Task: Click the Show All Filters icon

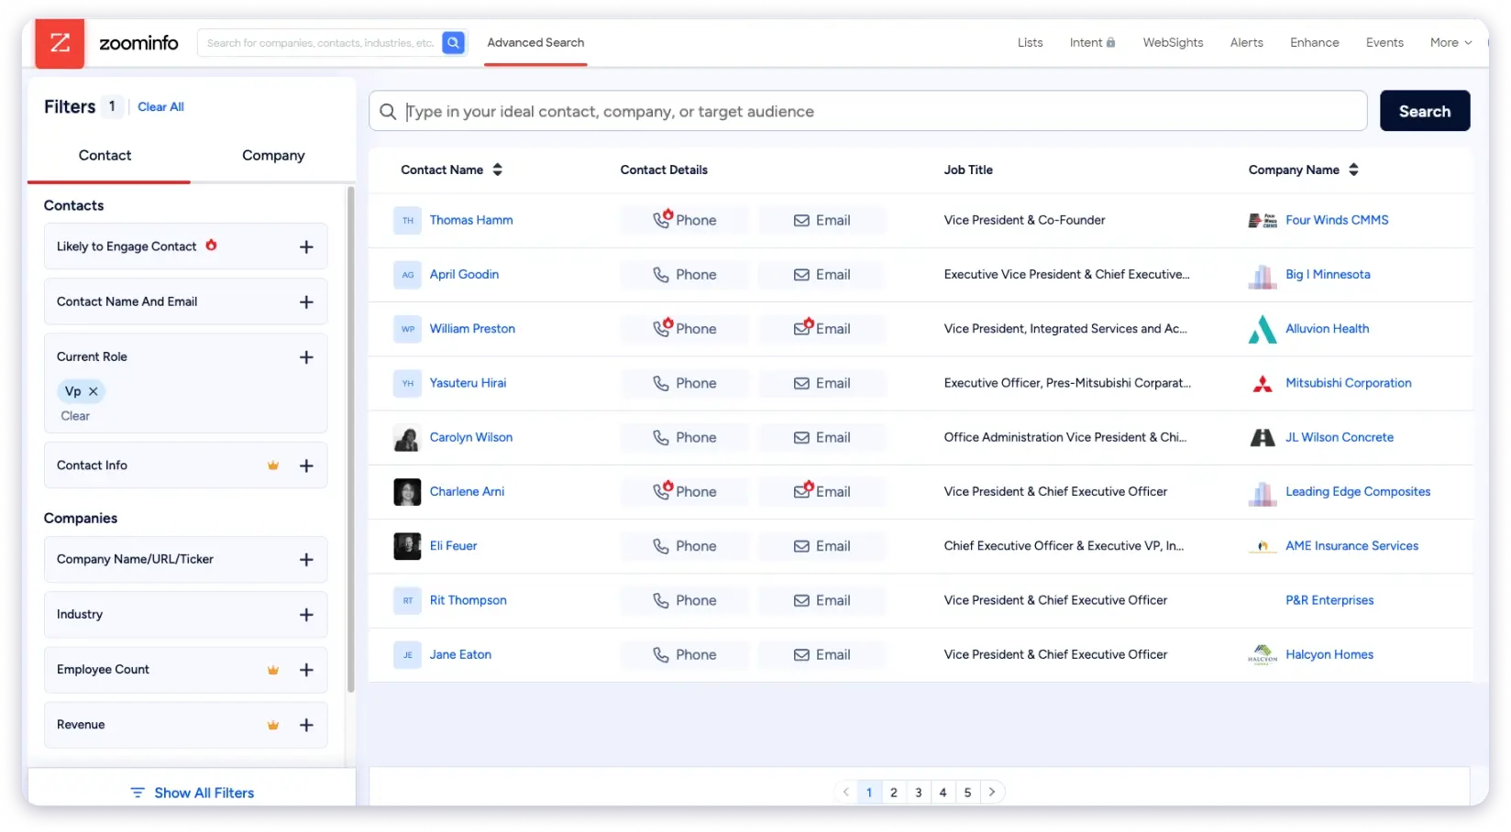Action: pos(138,793)
